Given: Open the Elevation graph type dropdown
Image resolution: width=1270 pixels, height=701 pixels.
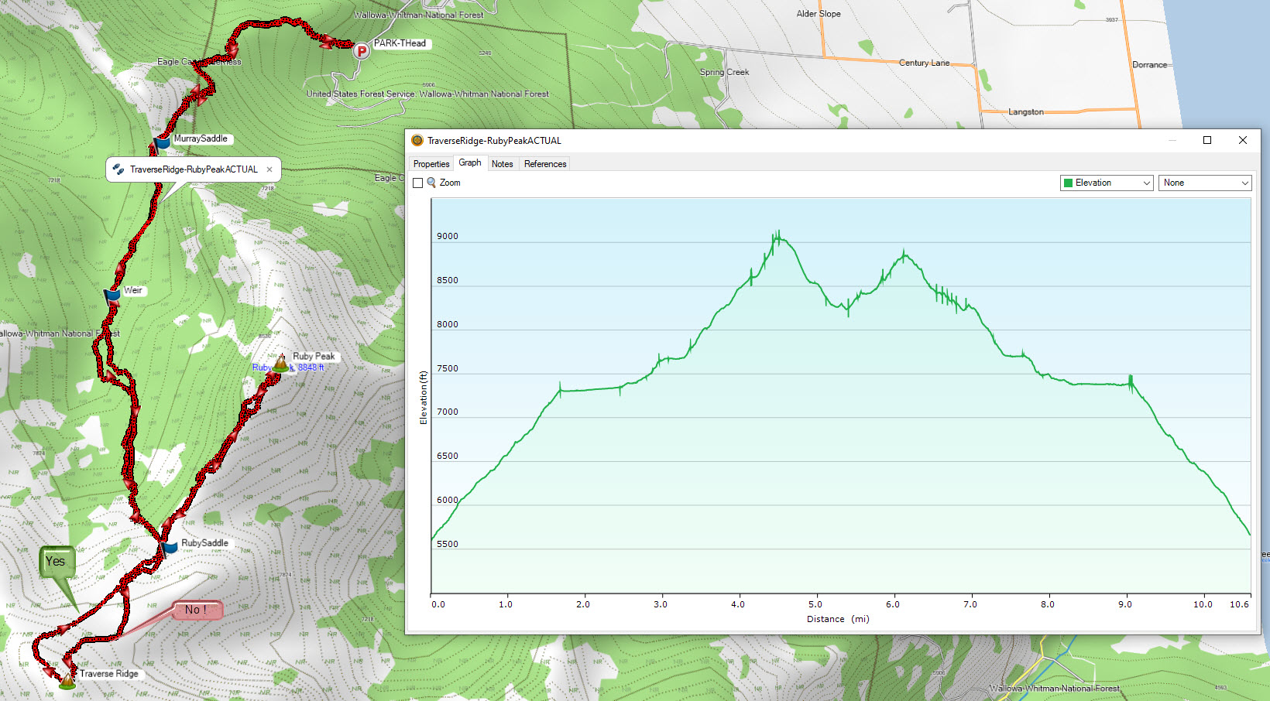Looking at the screenshot, I should pos(1107,183).
